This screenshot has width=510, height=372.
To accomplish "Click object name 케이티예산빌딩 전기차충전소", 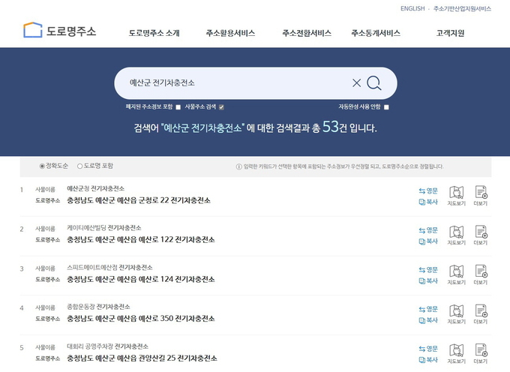I will [104, 228].
